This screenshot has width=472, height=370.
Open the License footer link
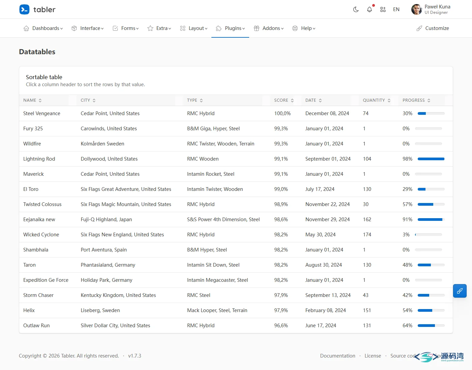point(373,356)
